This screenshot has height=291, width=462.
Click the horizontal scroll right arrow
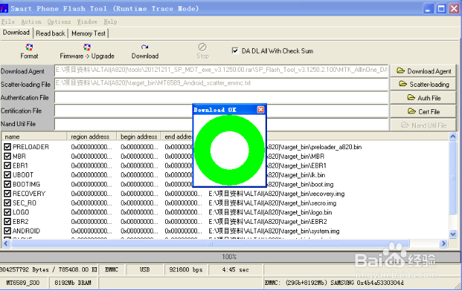coord(444,244)
